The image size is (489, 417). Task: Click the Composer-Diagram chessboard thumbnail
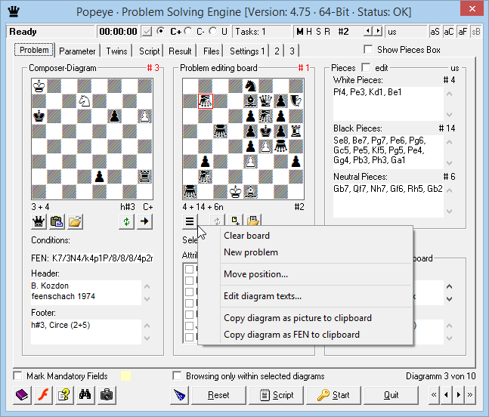pos(92,139)
